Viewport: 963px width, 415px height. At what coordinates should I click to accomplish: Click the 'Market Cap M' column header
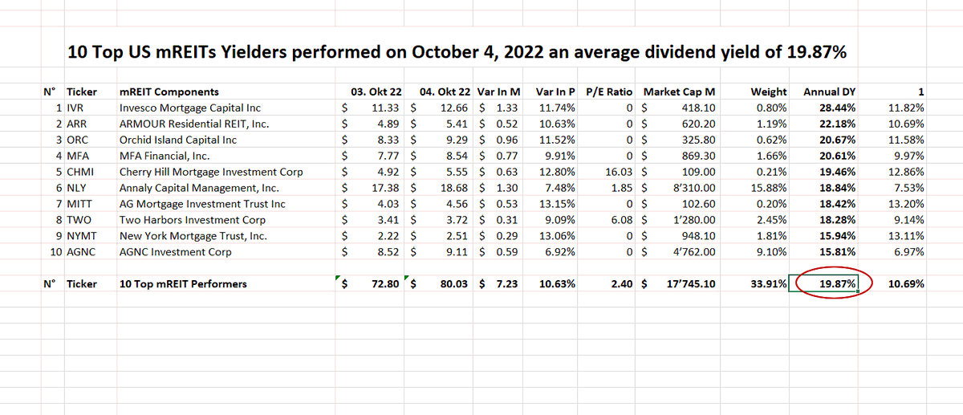pos(680,92)
